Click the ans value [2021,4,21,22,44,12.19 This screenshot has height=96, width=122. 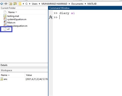click(37, 79)
